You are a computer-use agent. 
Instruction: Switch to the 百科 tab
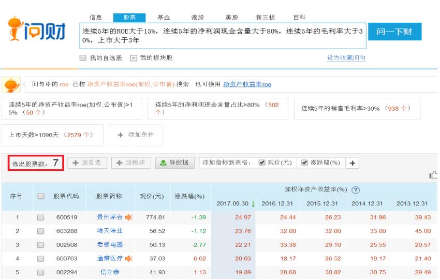pyautogui.click(x=299, y=18)
